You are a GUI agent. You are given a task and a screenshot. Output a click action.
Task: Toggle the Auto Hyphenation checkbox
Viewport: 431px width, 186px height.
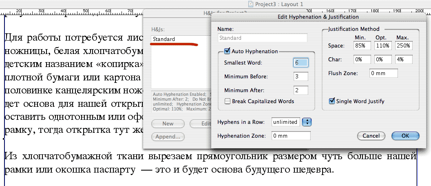[x=227, y=51]
